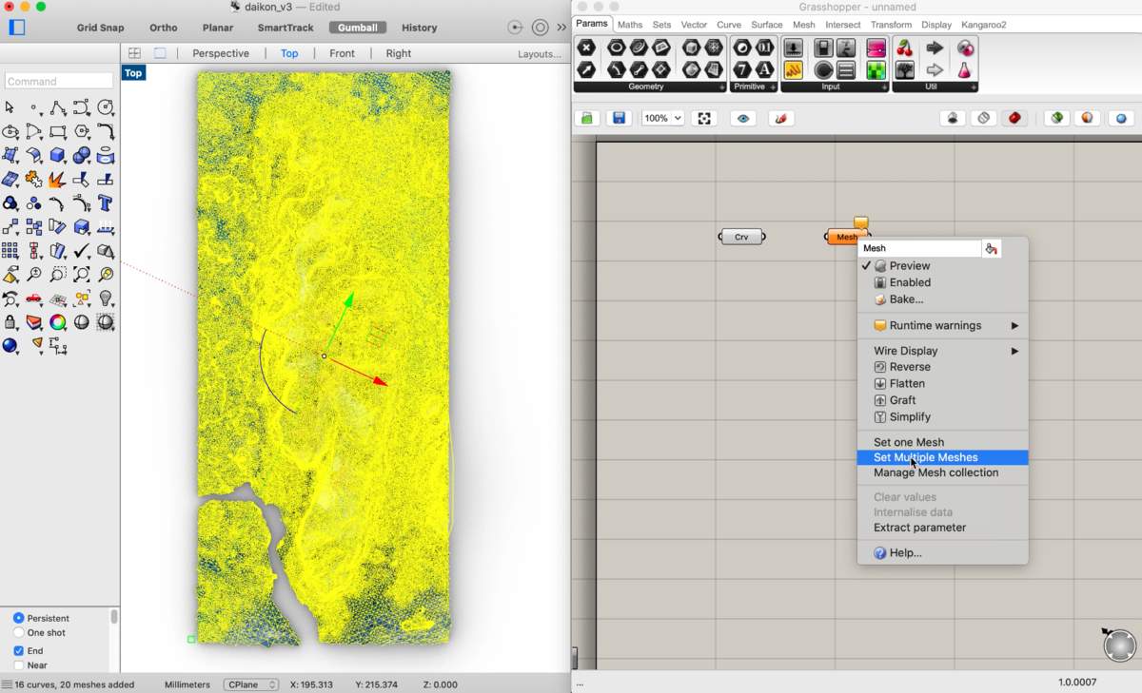1142x693 pixels.
Task: Click the four-pane viewport layout icon
Action: pos(135,53)
